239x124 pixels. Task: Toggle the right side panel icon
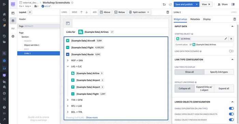(233, 4)
